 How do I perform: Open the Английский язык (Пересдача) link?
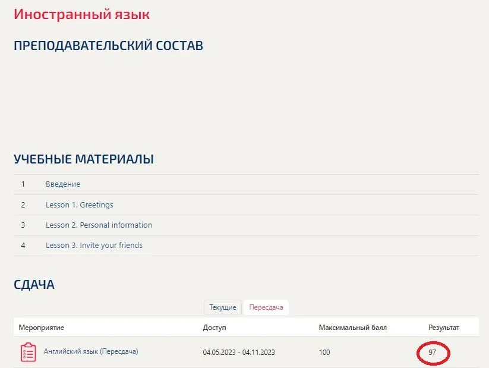[x=91, y=351]
